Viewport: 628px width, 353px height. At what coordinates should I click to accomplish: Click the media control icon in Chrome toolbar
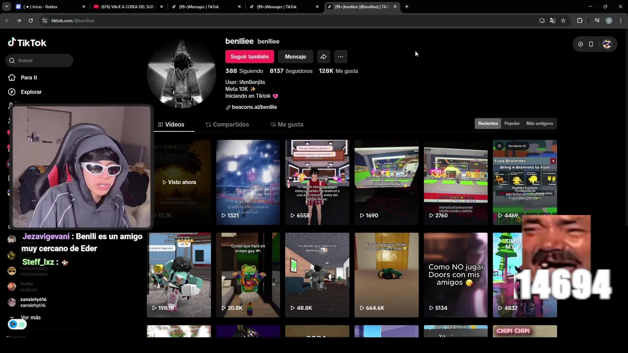pos(597,21)
